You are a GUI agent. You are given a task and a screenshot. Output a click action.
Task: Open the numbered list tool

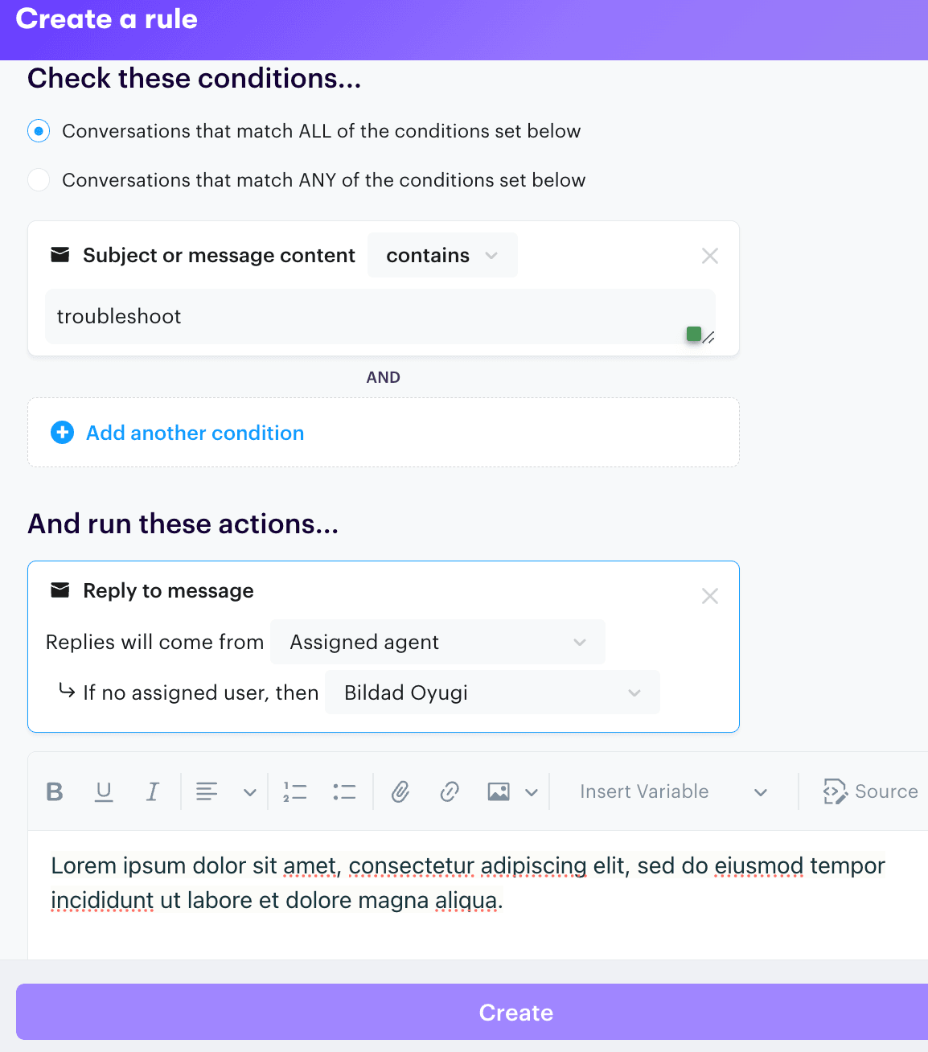pyautogui.click(x=295, y=791)
